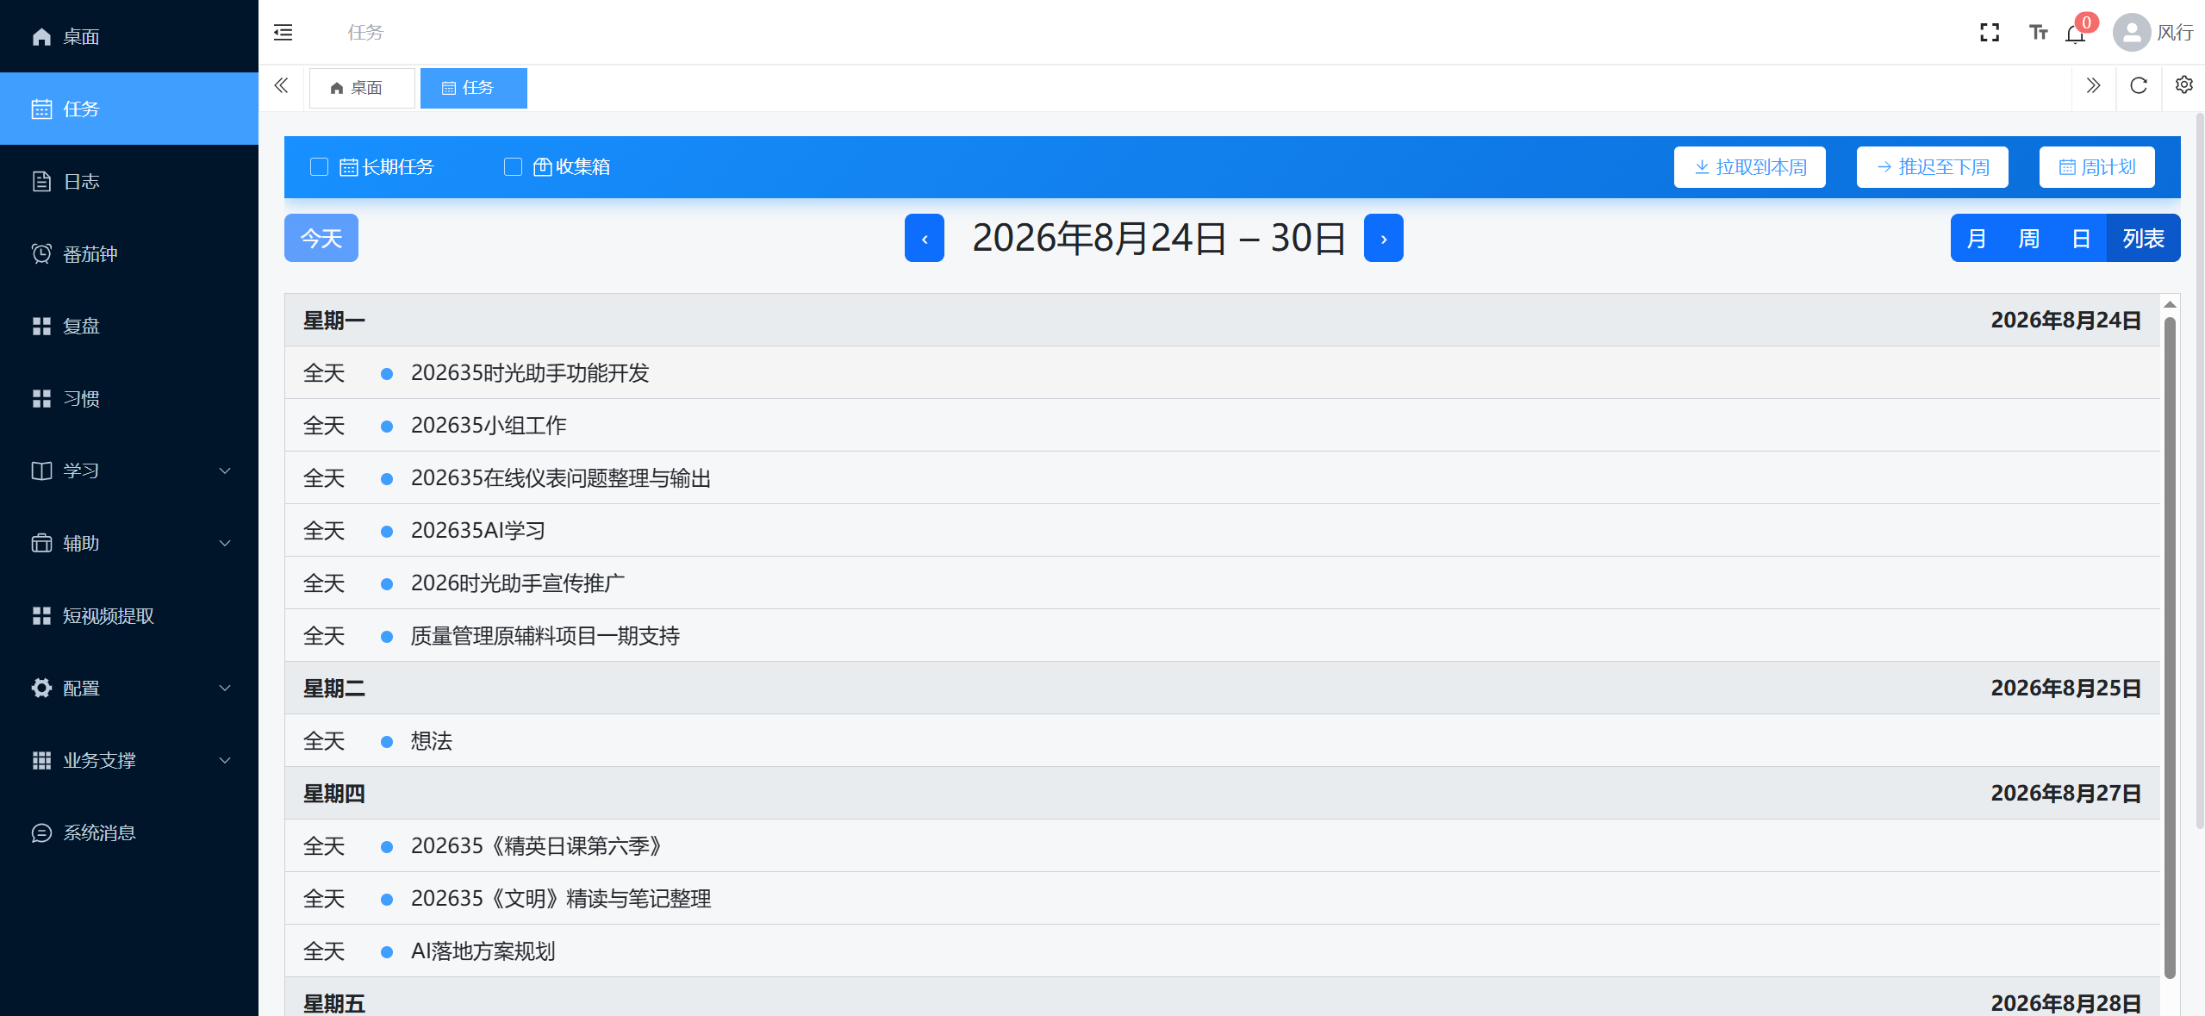Click the 星期四 day header

(x=334, y=793)
